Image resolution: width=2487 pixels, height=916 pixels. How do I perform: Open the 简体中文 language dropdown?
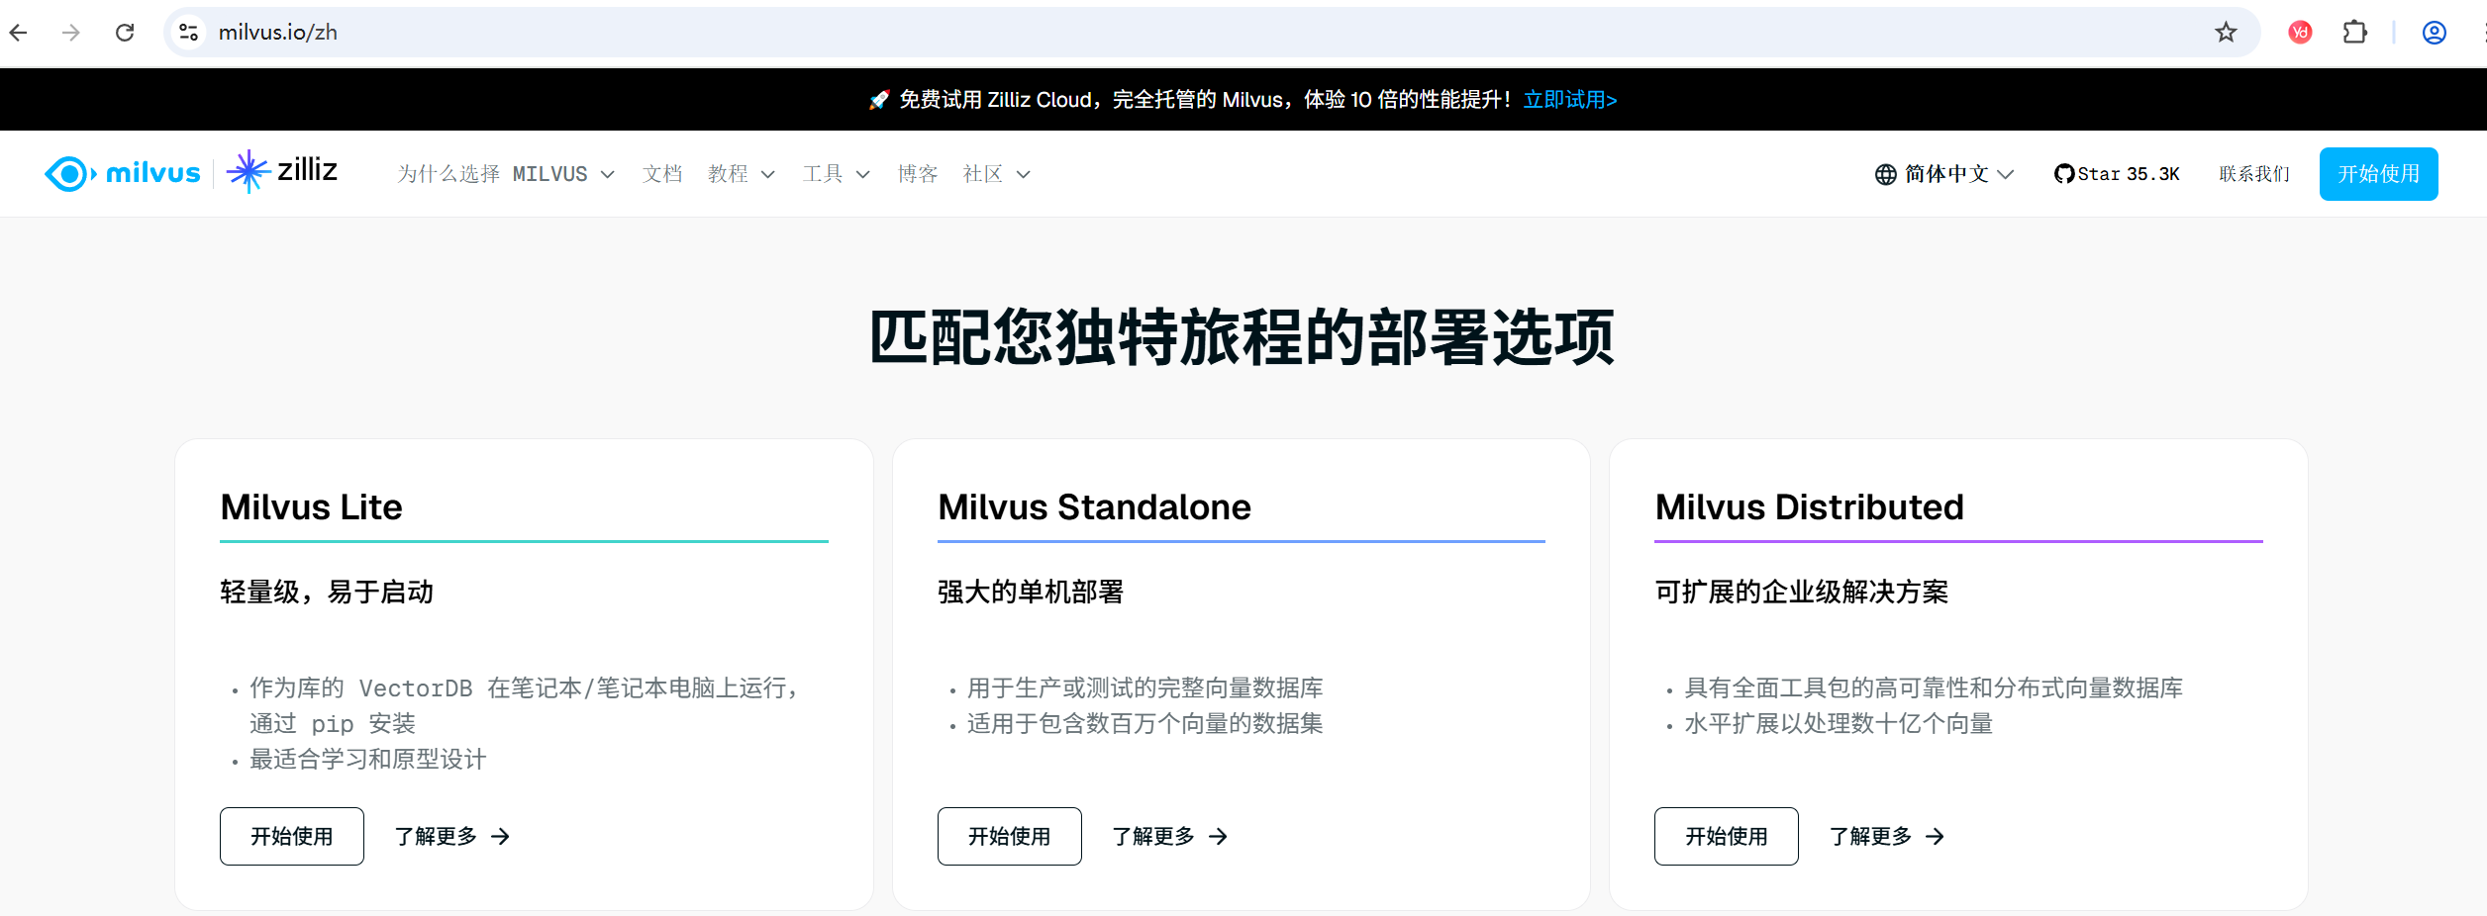coord(1946,173)
